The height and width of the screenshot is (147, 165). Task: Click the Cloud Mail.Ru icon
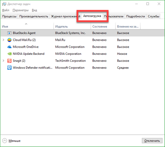[10, 40]
